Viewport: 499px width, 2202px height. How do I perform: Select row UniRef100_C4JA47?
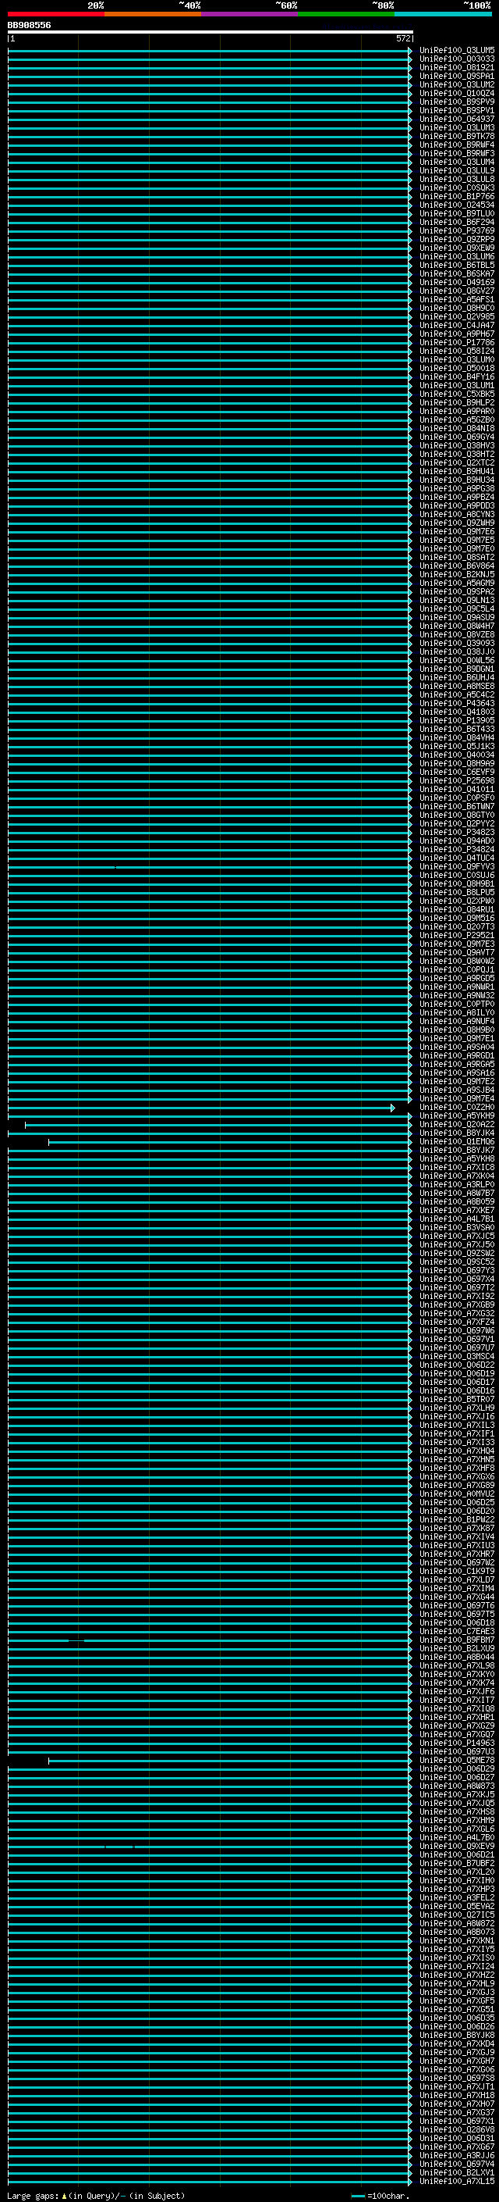(x=457, y=325)
